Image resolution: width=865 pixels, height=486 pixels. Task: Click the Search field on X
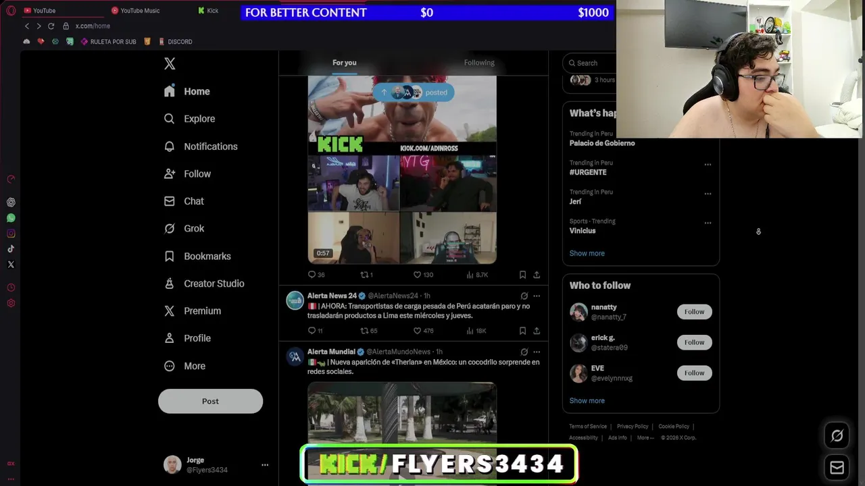coord(590,63)
